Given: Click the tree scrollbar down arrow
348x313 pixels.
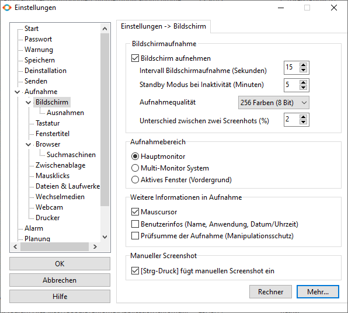Looking at the screenshot, I should coord(105,237).
